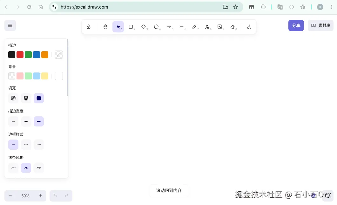Choose the cross-hatch fill style
337x205 pixels.
point(26,98)
